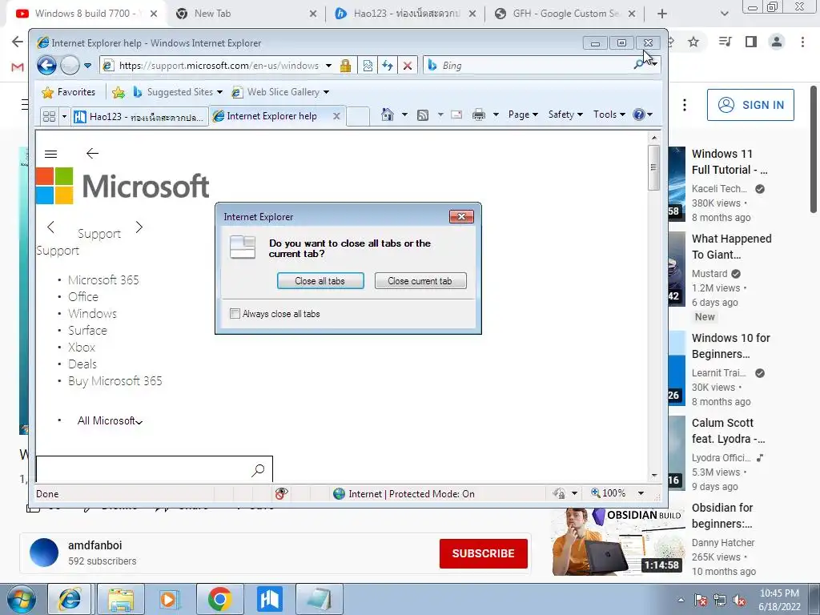Open the Safety menu
Image resolution: width=820 pixels, height=615 pixels.
click(565, 115)
